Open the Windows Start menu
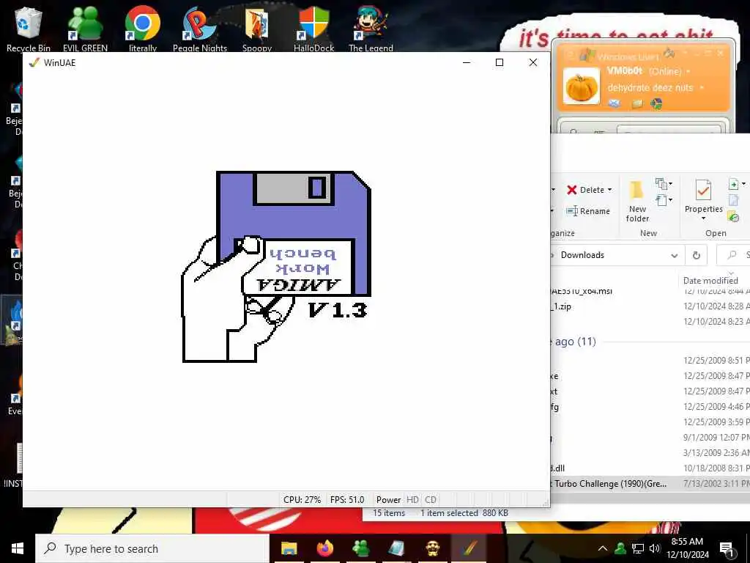The width and height of the screenshot is (750, 563). click(18, 548)
